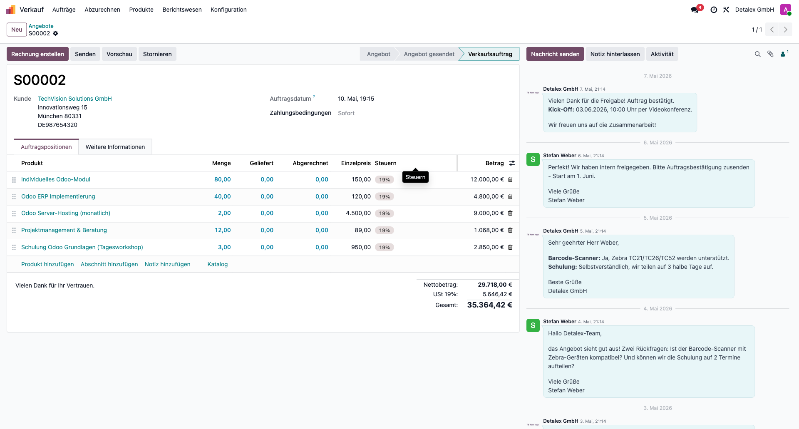Open company switcher Detalex GmbH
Viewport: 799px width, 429px height.
tap(754, 10)
